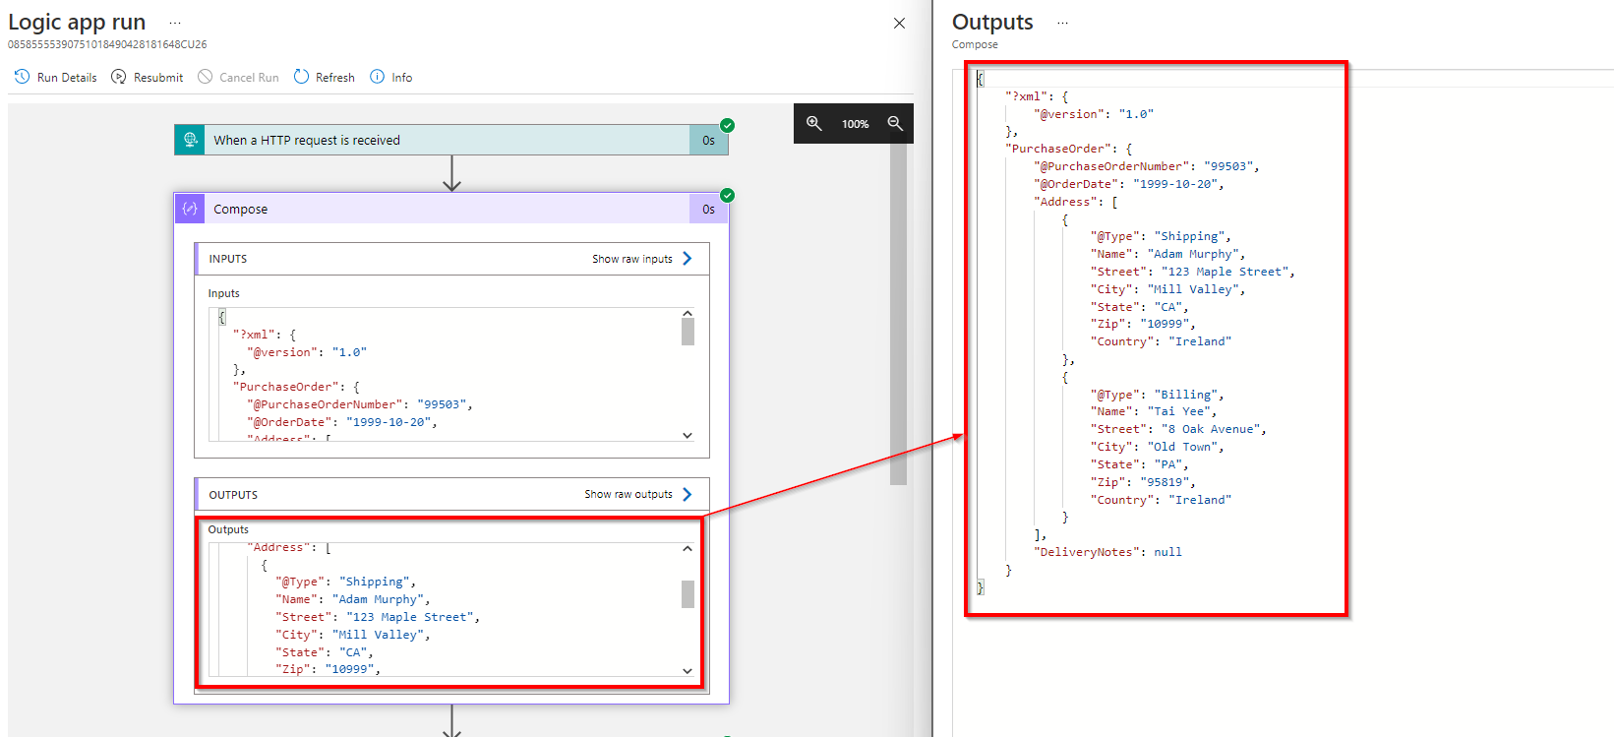This screenshot has width=1614, height=737.
Task: Click the 100% zoom level indicator
Action: (x=855, y=124)
